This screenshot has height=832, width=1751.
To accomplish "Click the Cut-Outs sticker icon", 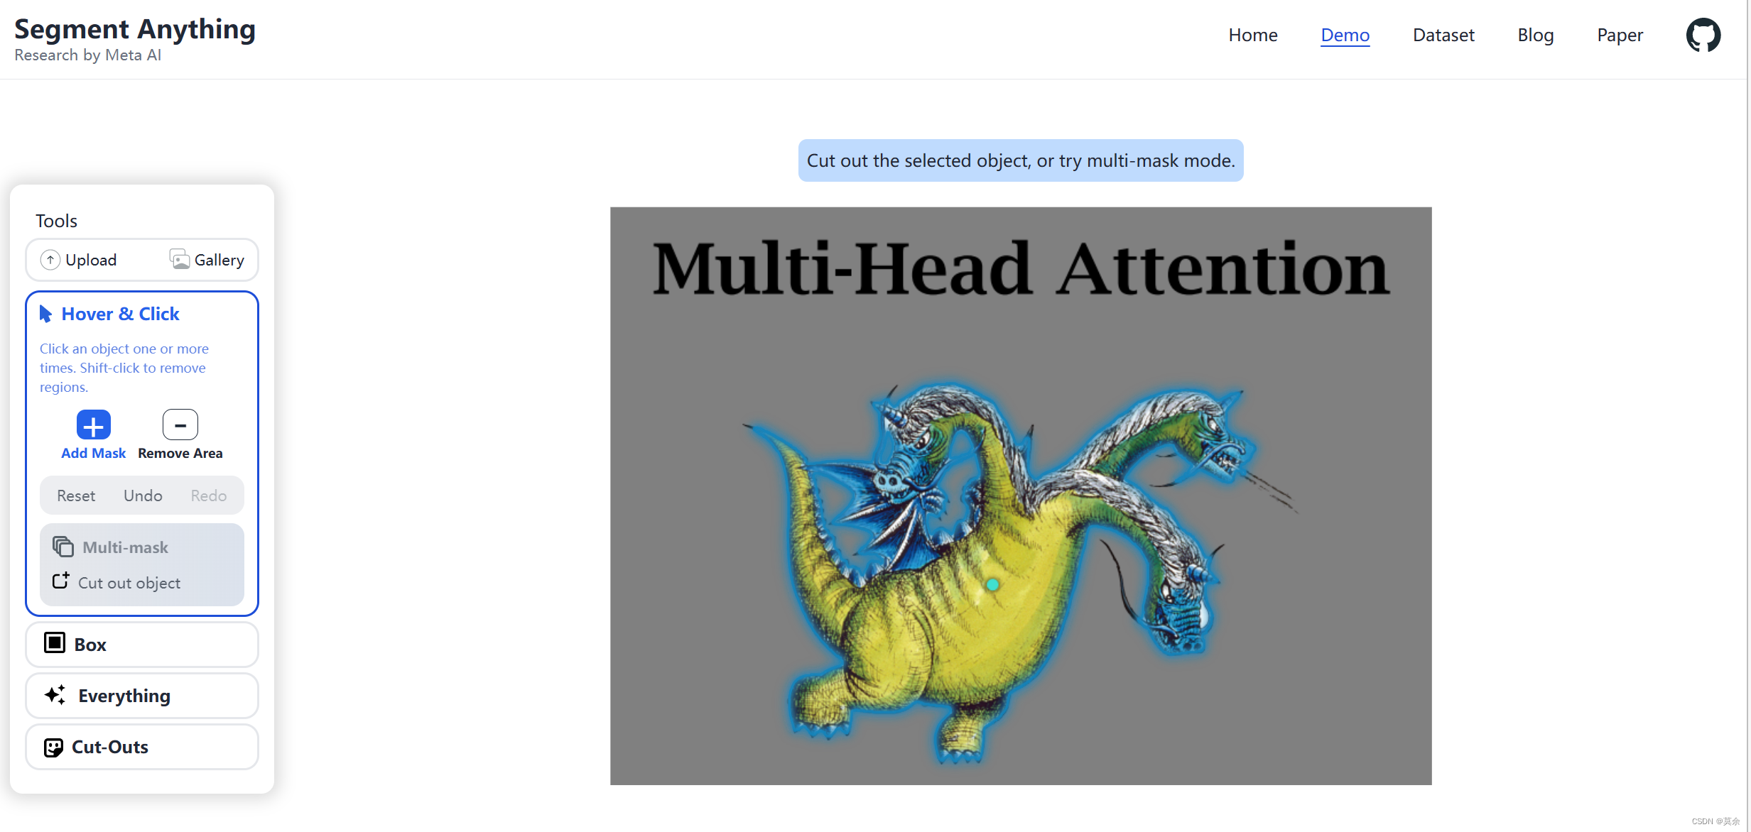I will [53, 748].
